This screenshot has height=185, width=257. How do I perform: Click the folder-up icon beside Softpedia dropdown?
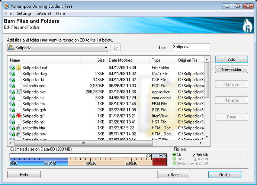click(x=116, y=47)
